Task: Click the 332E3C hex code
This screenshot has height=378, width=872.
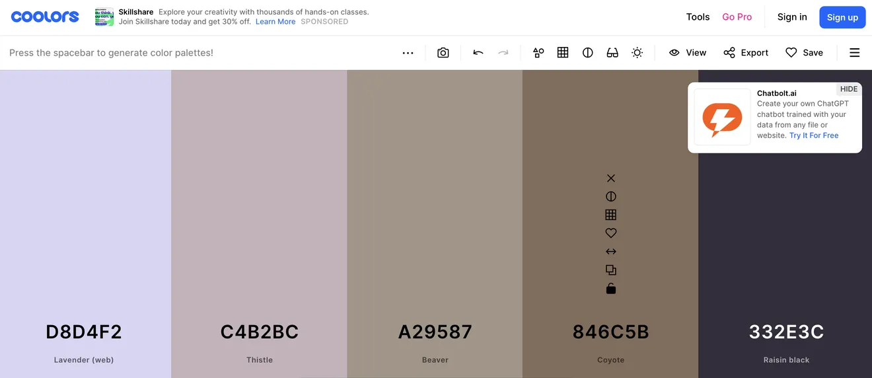Action: 786,332
